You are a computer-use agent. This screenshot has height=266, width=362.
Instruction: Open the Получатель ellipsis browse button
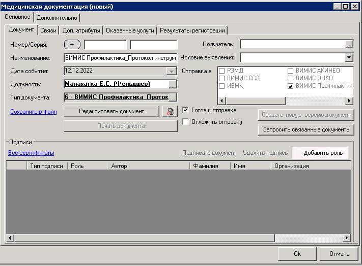(349, 45)
